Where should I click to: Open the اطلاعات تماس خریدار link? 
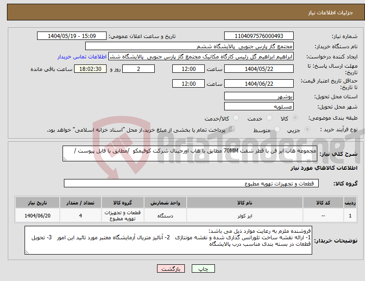(82, 57)
